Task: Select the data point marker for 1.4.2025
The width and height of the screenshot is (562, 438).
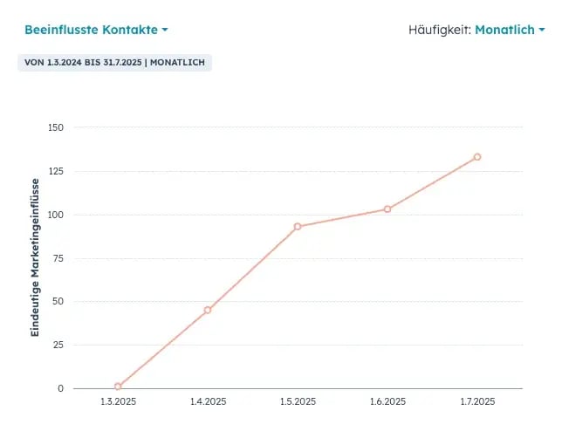Action: tap(208, 310)
